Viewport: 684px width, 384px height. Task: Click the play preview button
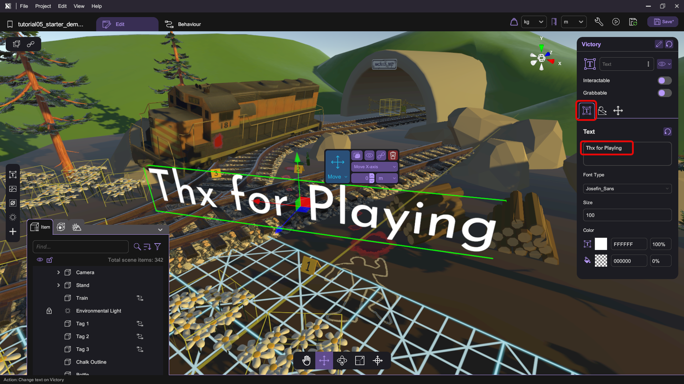[x=616, y=22]
